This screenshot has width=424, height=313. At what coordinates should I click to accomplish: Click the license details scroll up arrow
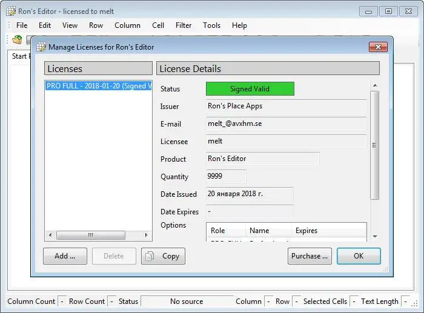[x=375, y=85]
